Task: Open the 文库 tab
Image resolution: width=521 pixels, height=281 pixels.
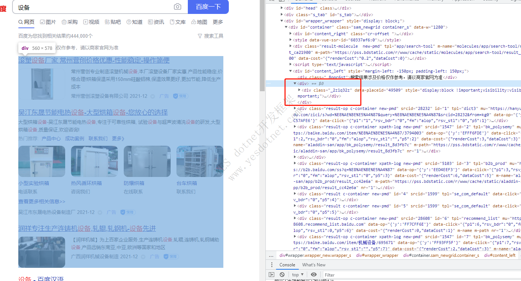Action: pos(178,22)
